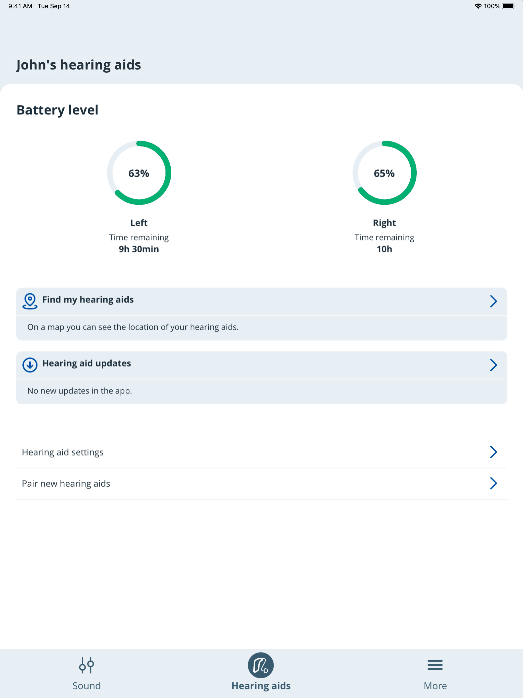The height and width of the screenshot is (698, 523).
Task: Switch to the More tab label
Action: pyautogui.click(x=435, y=686)
